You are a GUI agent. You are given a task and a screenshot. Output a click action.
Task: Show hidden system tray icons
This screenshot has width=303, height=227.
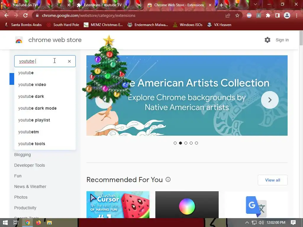point(247,223)
